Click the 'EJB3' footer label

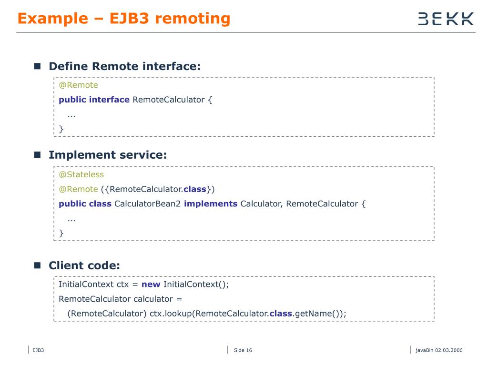click(x=38, y=350)
